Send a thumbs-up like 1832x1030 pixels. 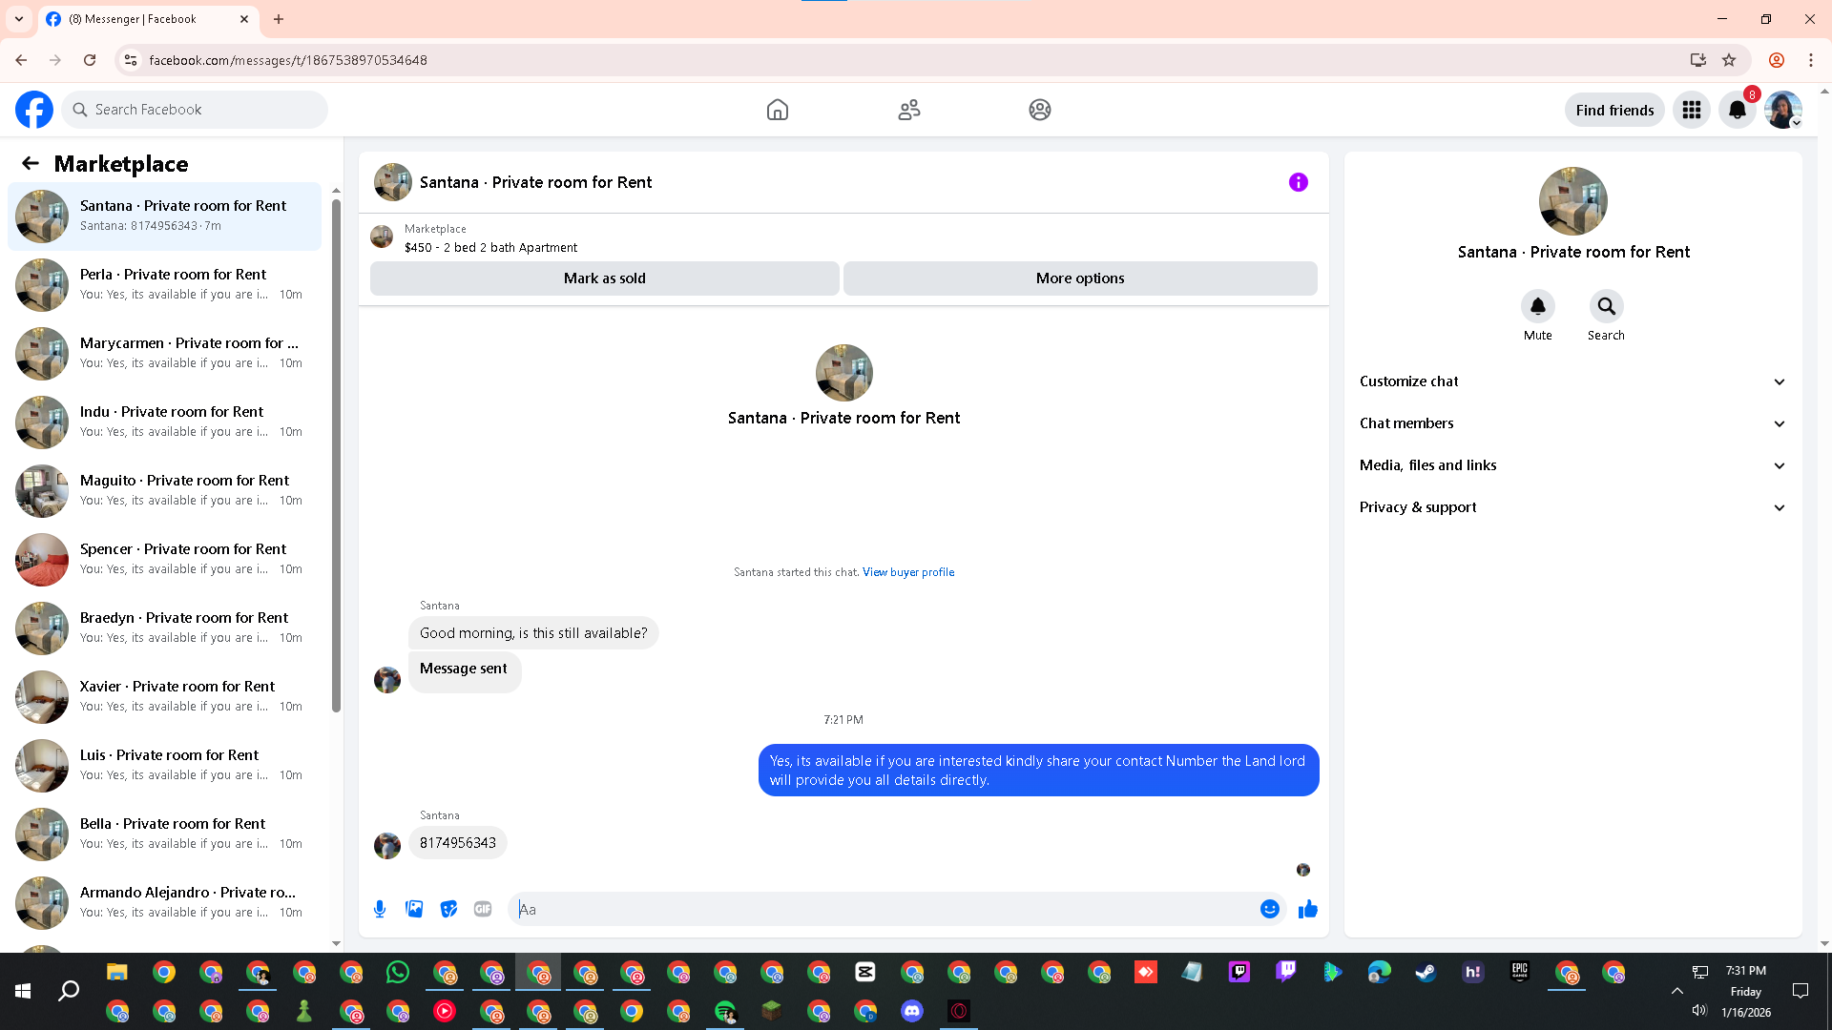[x=1307, y=909]
